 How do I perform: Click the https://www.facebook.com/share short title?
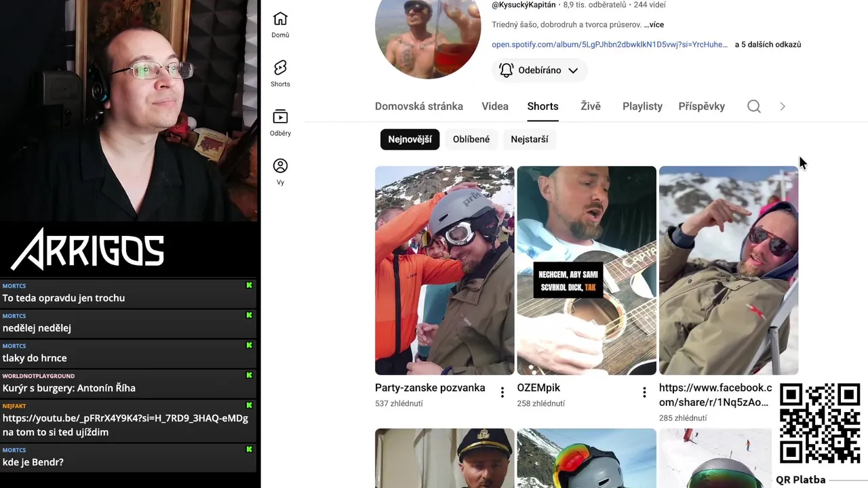coord(715,395)
